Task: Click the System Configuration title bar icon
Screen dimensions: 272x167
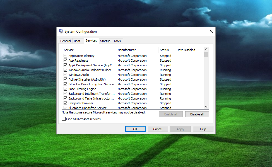Action: [x=61, y=32]
